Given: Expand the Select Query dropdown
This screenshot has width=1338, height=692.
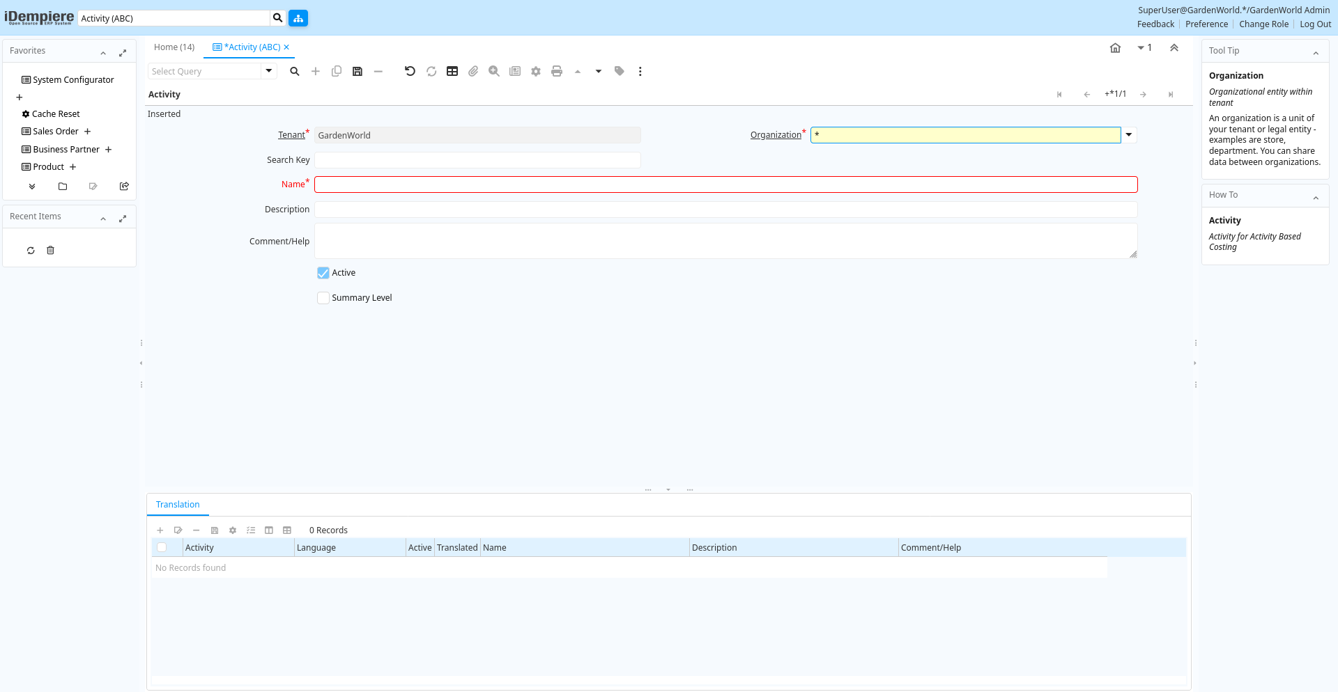Looking at the screenshot, I should [269, 71].
